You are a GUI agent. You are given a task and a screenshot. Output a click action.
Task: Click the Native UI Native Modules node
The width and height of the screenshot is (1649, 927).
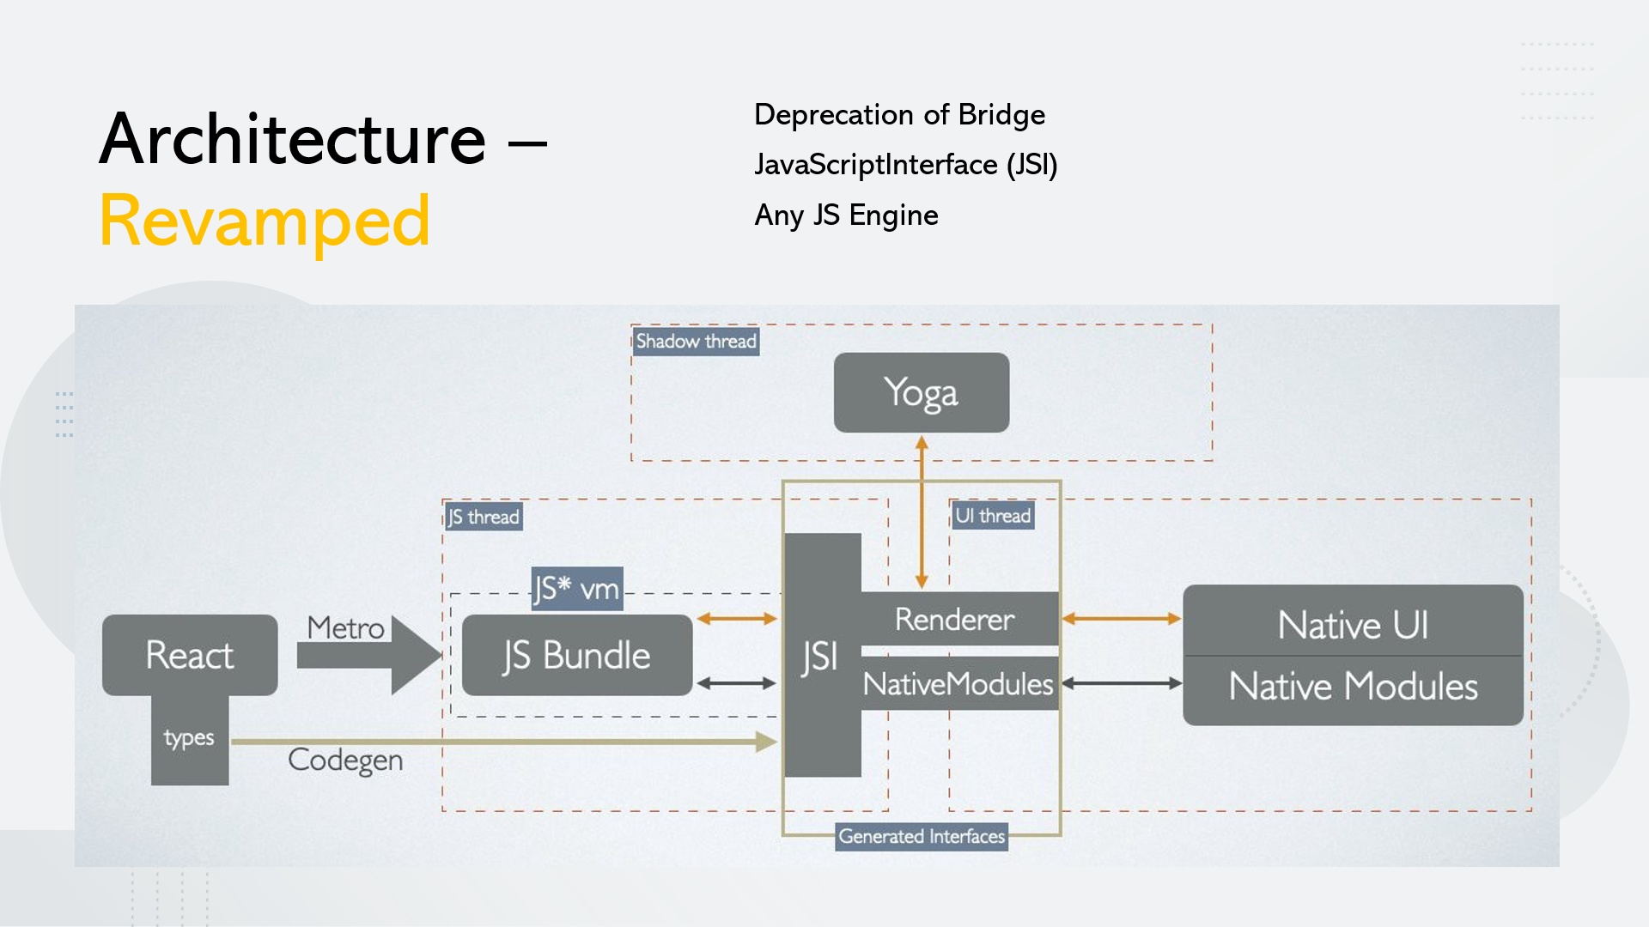[x=1354, y=654]
